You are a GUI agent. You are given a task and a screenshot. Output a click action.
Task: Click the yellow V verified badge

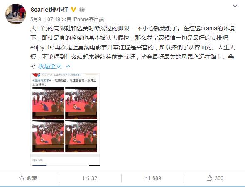click(x=73, y=10)
